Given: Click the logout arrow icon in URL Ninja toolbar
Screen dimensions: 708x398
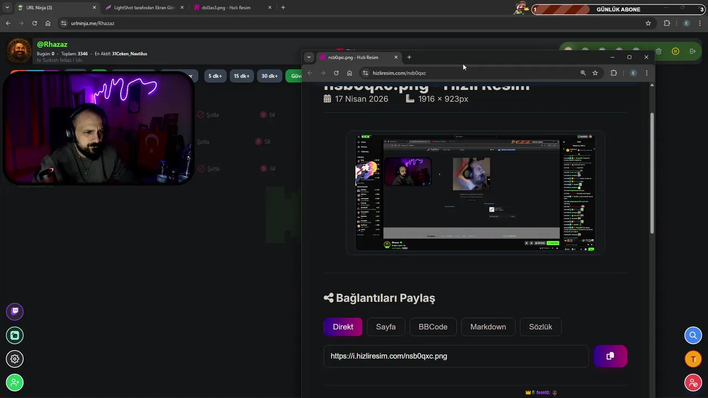Looking at the screenshot, I should tap(693, 51).
